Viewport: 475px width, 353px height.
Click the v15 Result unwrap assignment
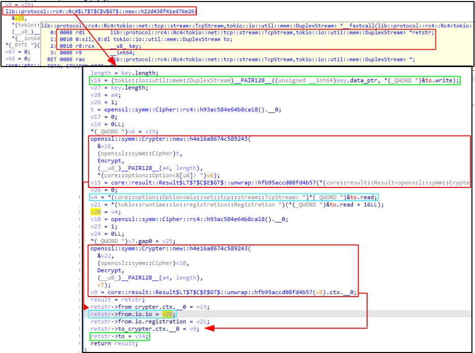(x=280, y=182)
